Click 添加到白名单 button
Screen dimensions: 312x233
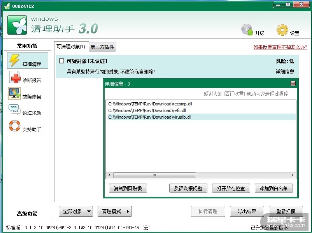[x=273, y=188]
